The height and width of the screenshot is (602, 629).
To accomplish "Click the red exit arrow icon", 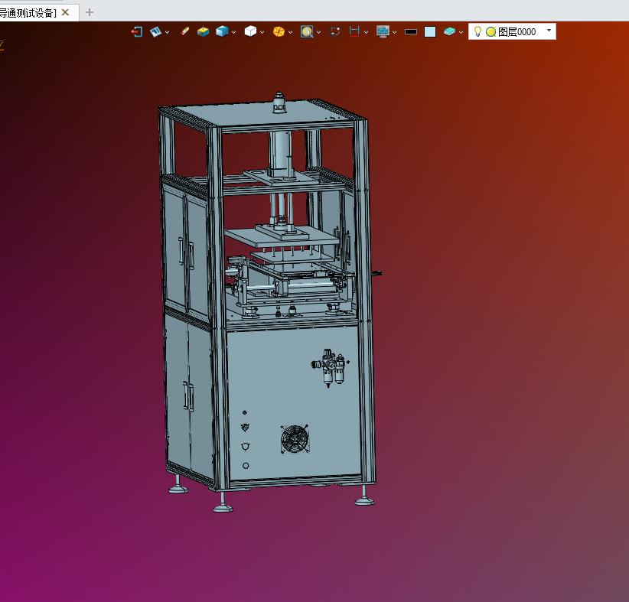I will 137,31.
